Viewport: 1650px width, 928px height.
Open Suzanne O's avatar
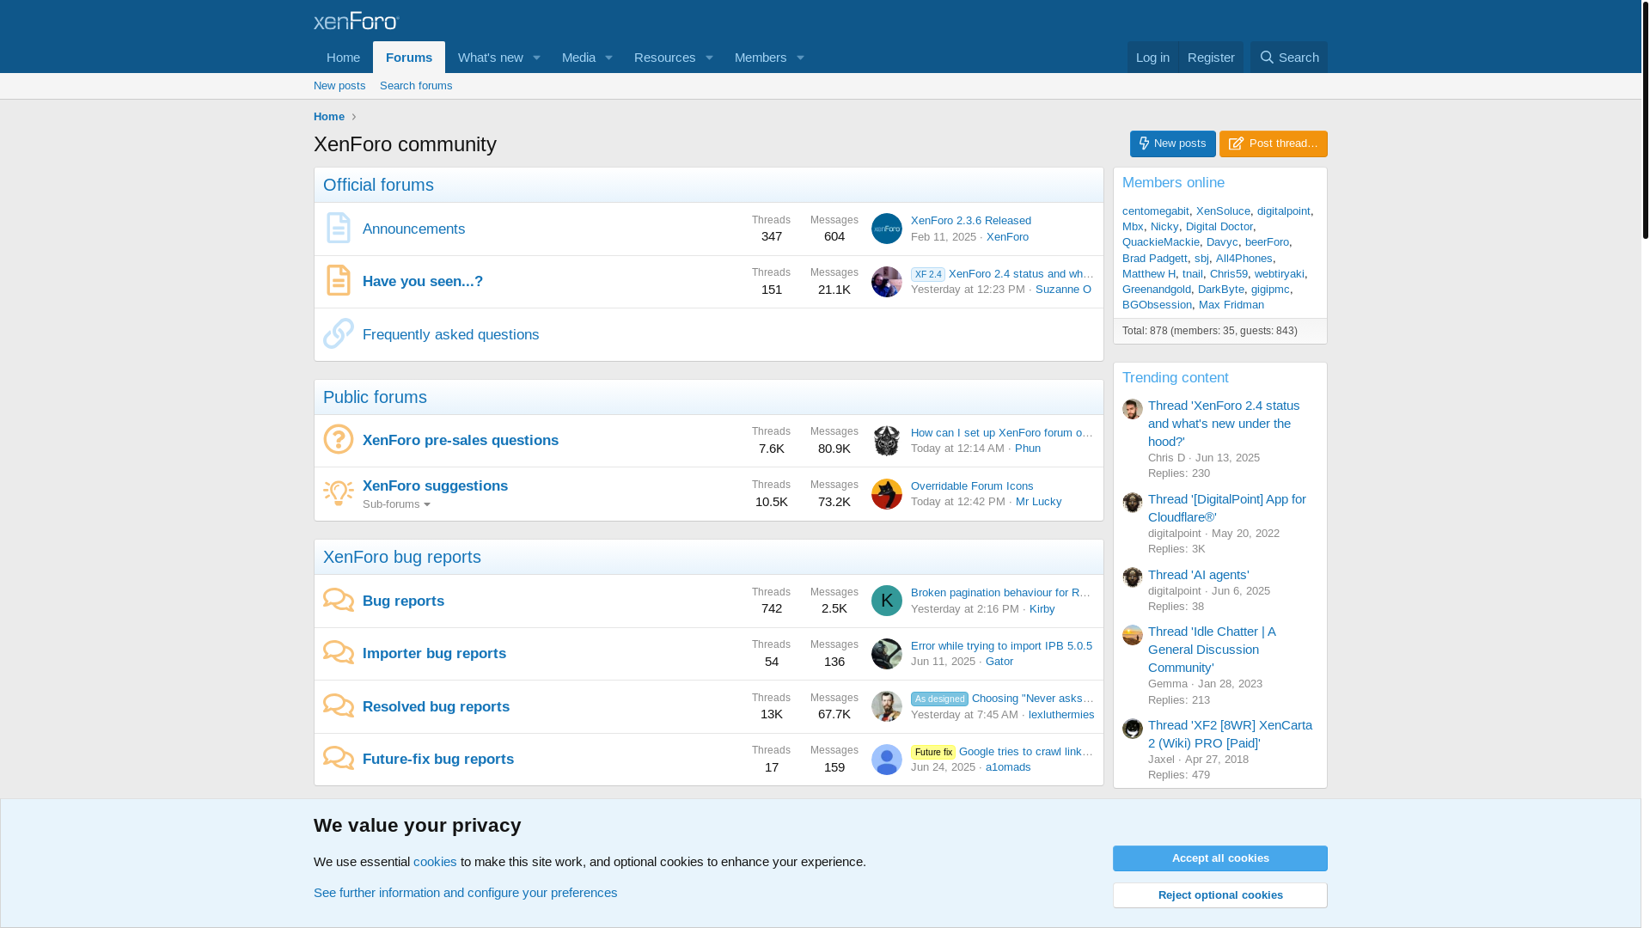click(887, 282)
